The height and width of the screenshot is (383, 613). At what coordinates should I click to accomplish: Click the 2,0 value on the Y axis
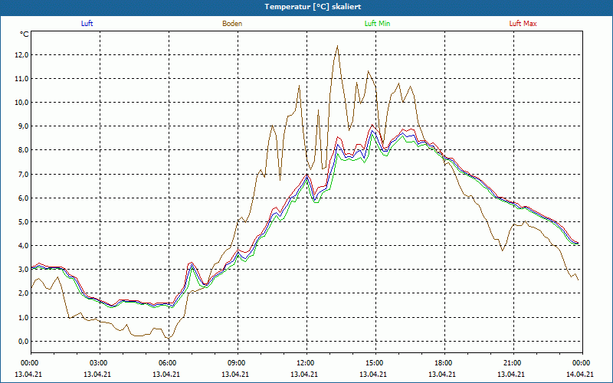pos(23,293)
